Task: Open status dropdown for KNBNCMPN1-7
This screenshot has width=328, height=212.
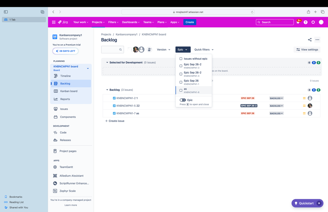Action: click(276, 113)
